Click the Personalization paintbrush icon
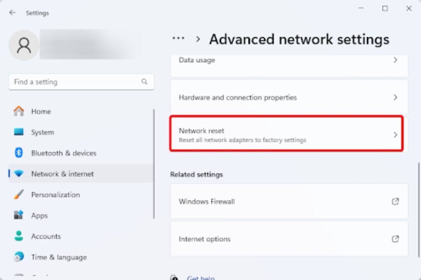 [19, 195]
